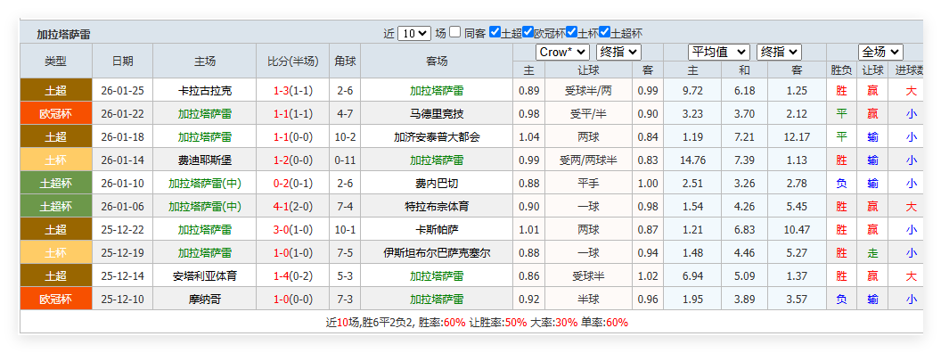Click score 1-4(0-2) on 25-12-14
This screenshot has width=941, height=353.
293,276
